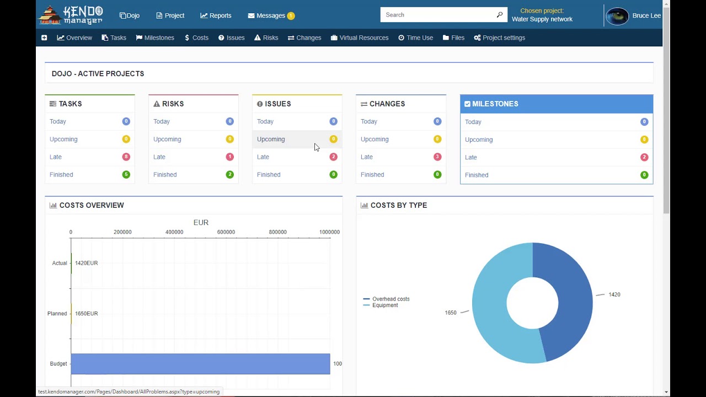Image resolution: width=706 pixels, height=397 pixels.
Task: Open Upcoming issues link
Action: pos(271,139)
